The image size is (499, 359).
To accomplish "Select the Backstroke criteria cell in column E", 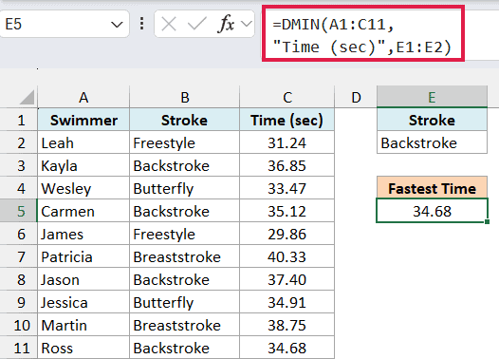I will tap(432, 142).
